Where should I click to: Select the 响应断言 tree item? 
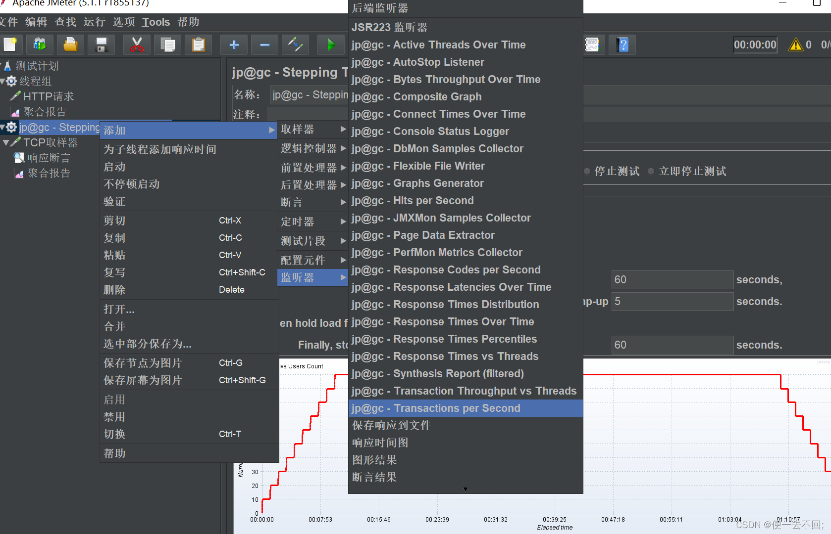(49, 158)
